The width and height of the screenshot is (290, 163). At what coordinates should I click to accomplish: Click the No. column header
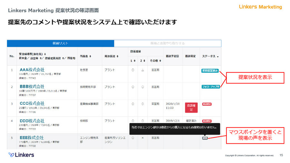(12, 56)
